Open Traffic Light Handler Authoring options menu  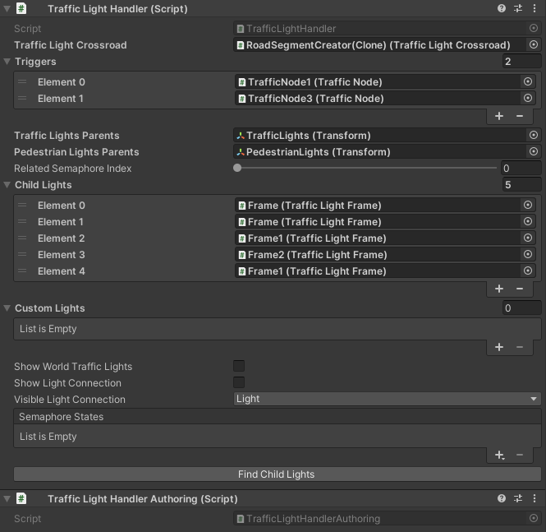point(535,498)
